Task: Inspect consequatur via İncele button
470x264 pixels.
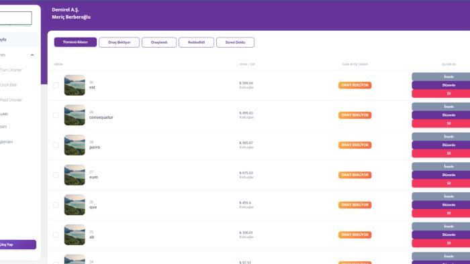Action: click(441, 107)
